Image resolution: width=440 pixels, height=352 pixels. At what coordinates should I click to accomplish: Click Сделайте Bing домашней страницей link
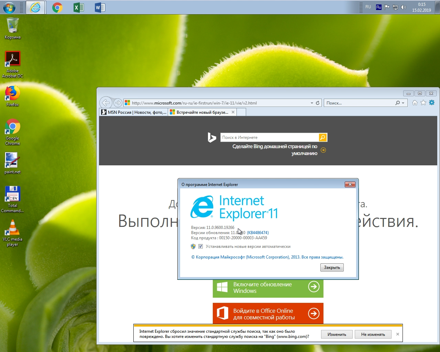pyautogui.click(x=275, y=150)
